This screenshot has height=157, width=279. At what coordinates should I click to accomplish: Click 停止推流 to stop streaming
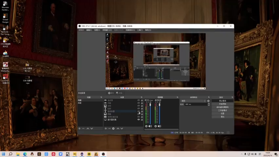tap(223, 101)
